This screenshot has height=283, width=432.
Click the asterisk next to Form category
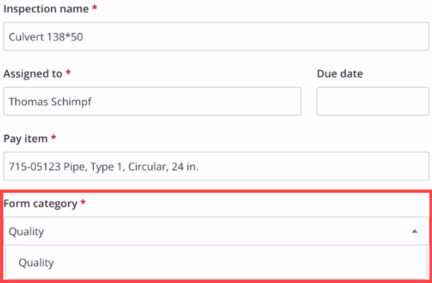[x=83, y=203]
